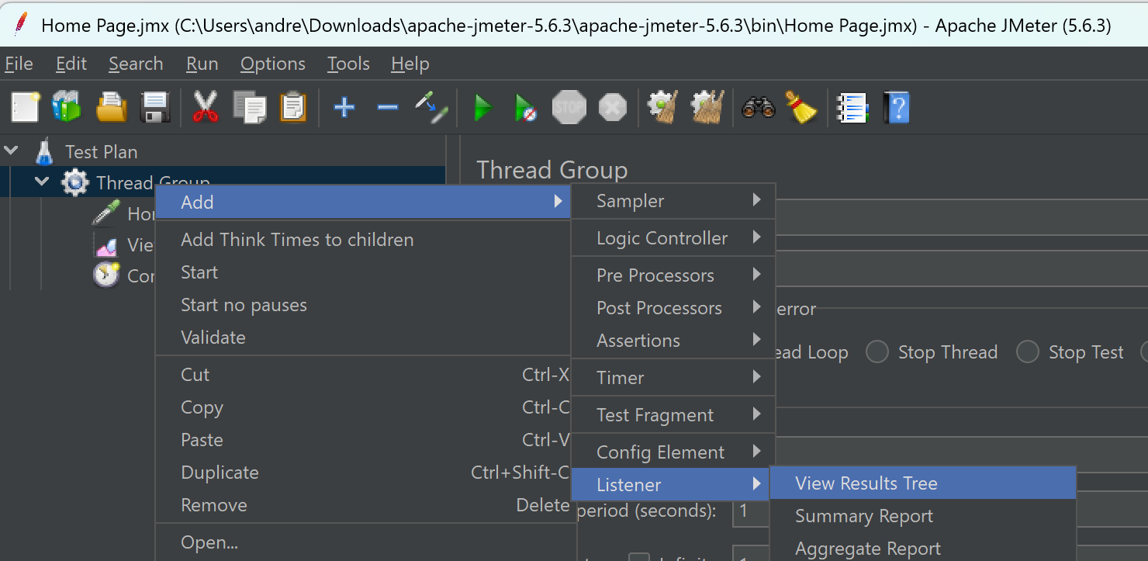Open the Run menu
The image size is (1148, 561).
(202, 64)
